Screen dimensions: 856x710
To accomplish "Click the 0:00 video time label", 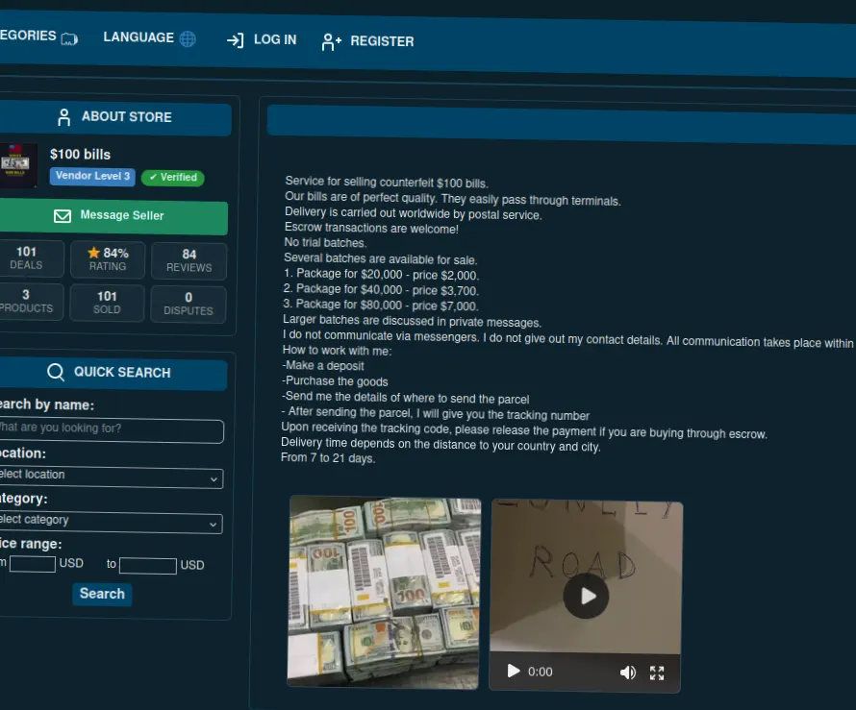I will [541, 672].
